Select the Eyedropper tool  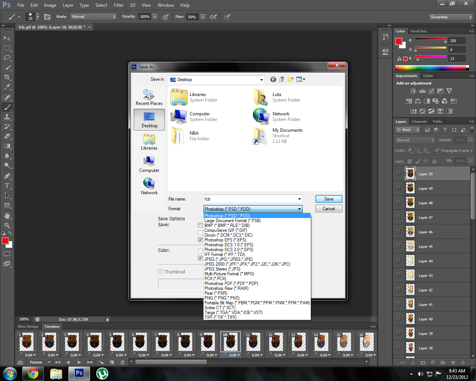pyautogui.click(x=7, y=87)
